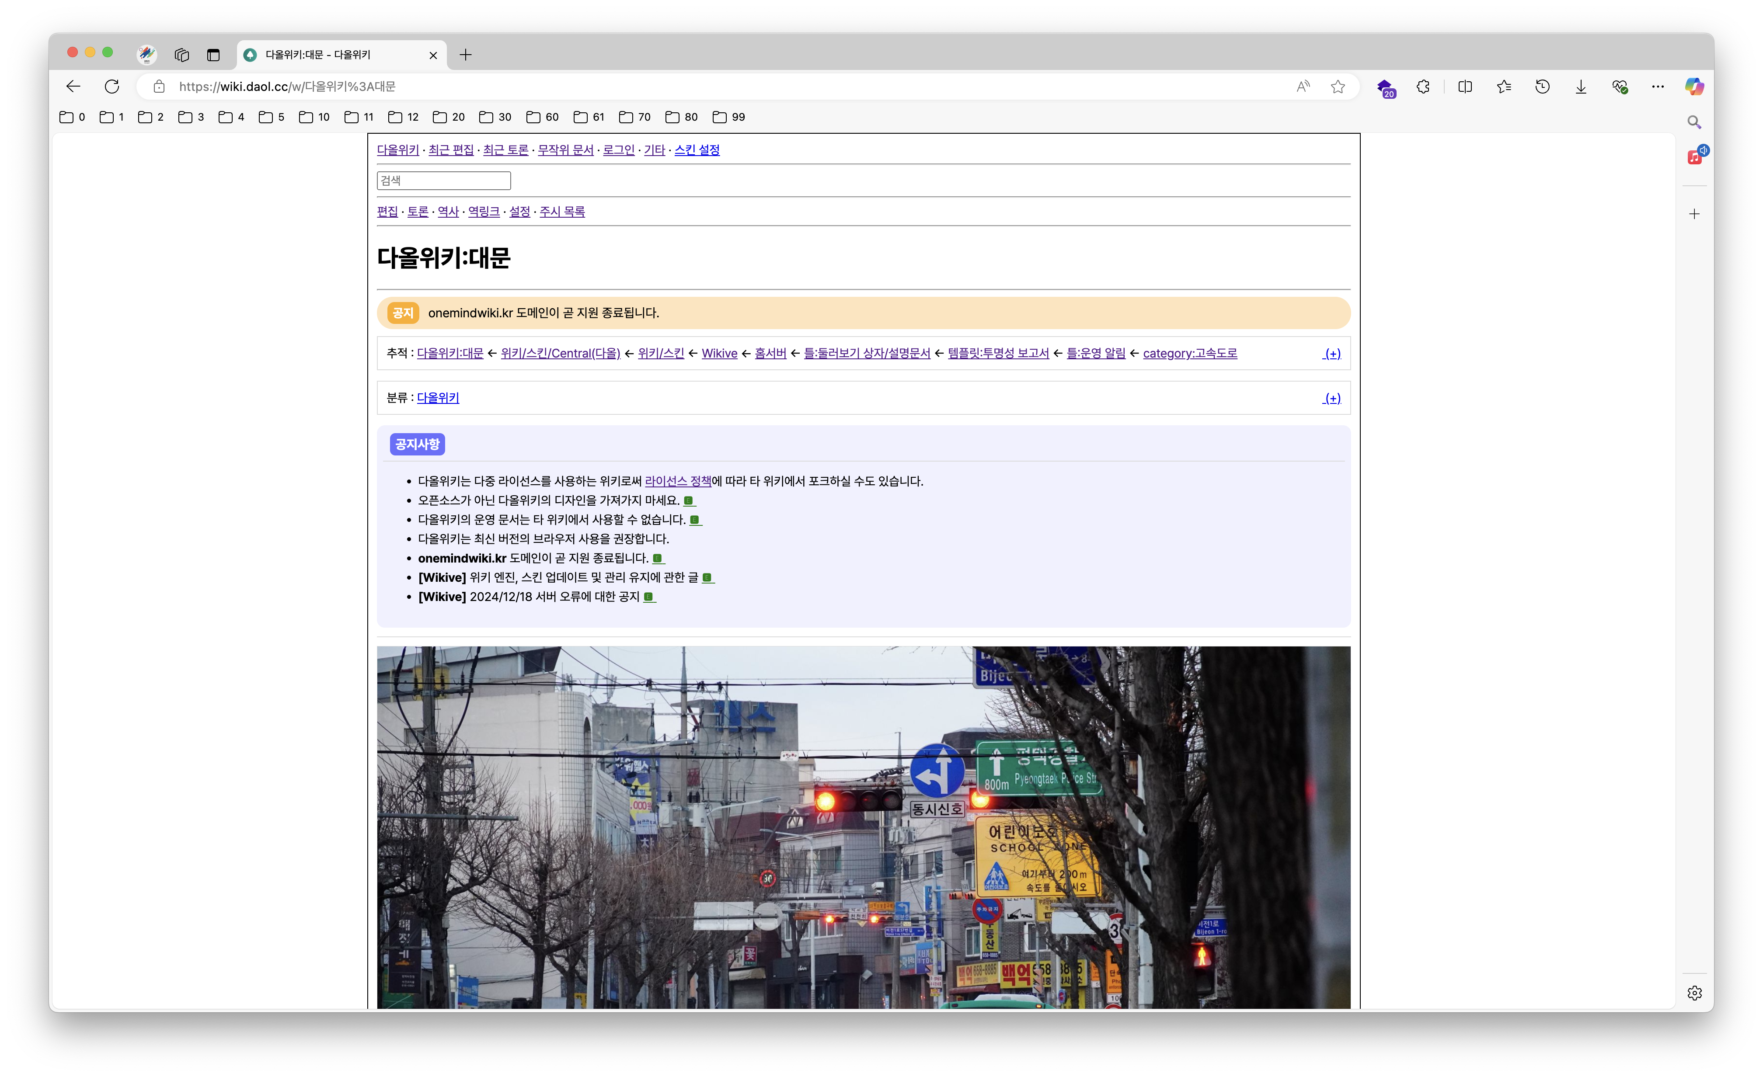Activate the Read aloud icon in address bar

(1303, 87)
